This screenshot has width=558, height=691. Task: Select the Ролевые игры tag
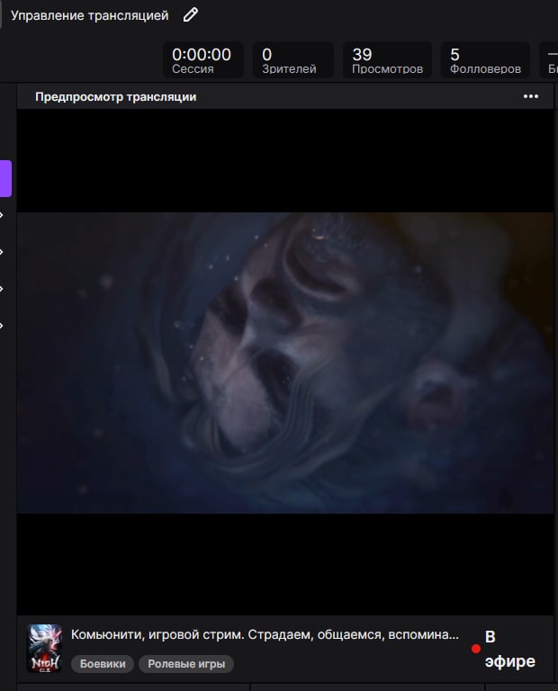186,664
